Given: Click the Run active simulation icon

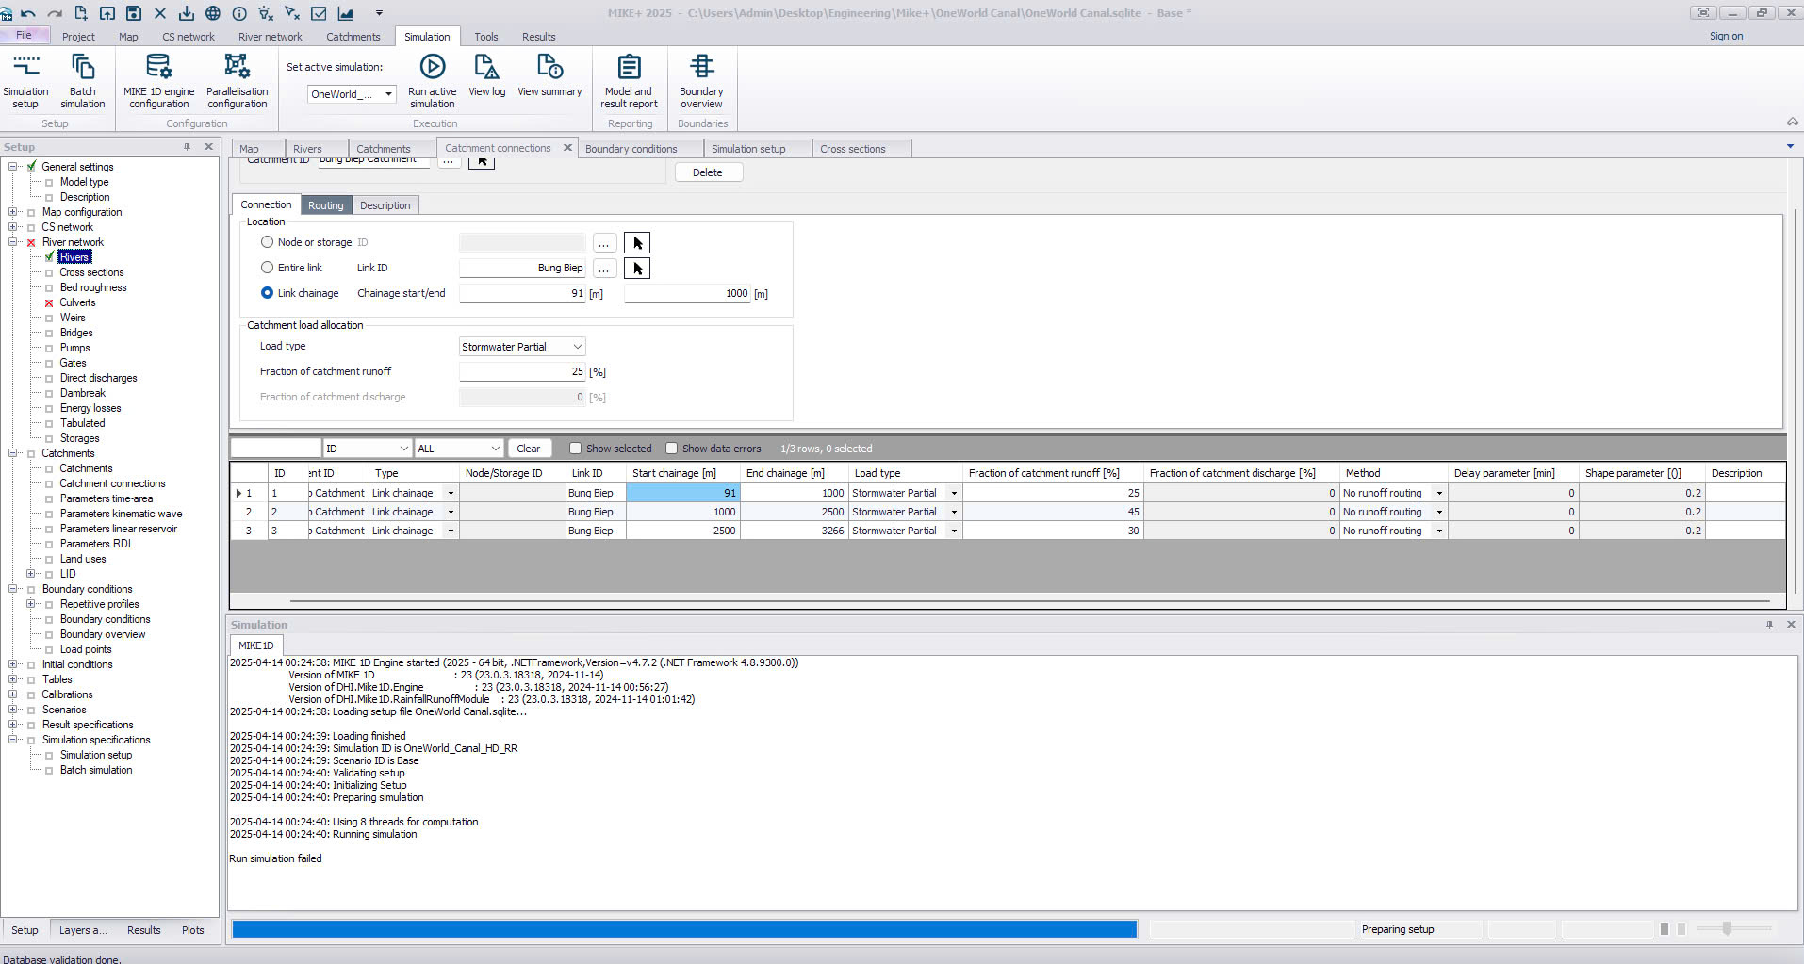Looking at the screenshot, I should [x=432, y=68].
